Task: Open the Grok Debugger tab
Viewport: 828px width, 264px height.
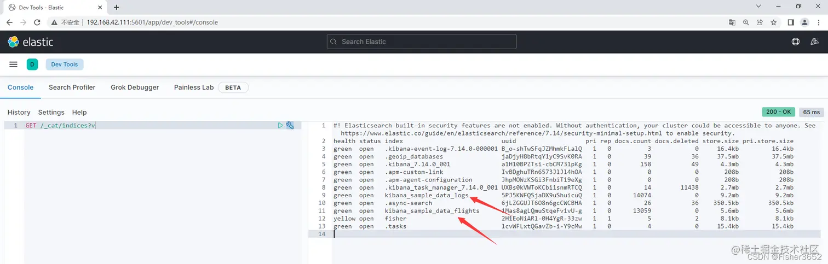Action: [135, 87]
